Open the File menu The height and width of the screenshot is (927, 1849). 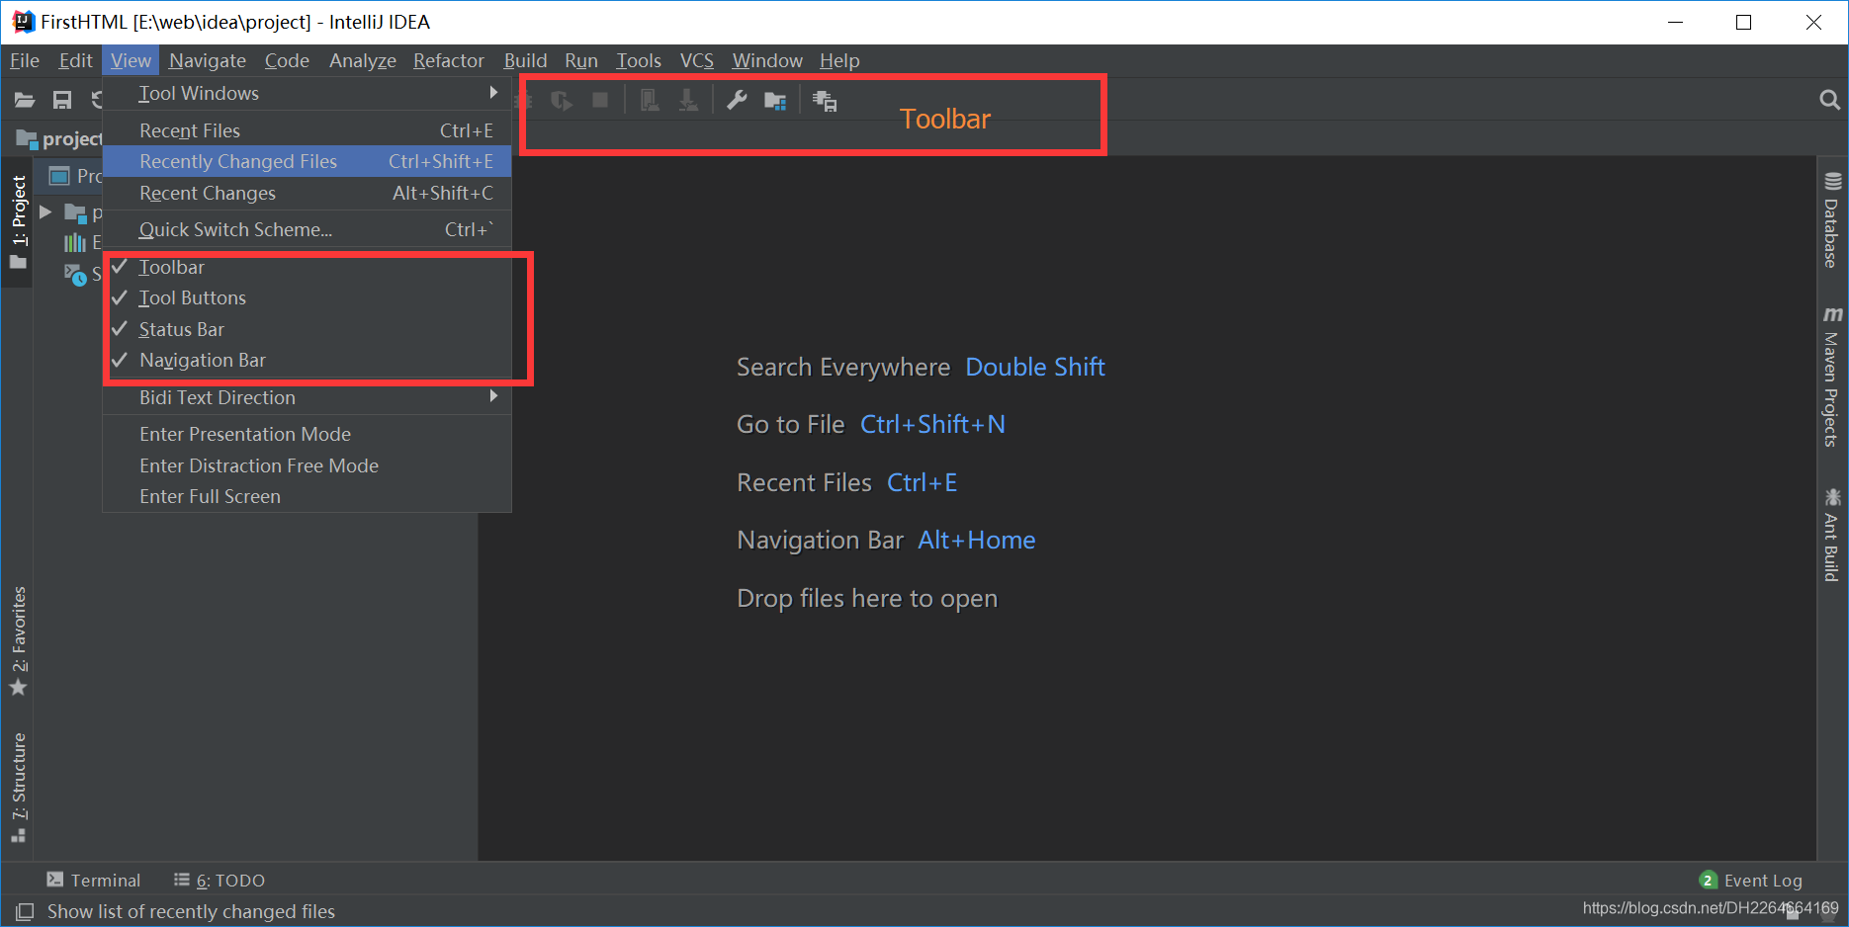(x=25, y=60)
